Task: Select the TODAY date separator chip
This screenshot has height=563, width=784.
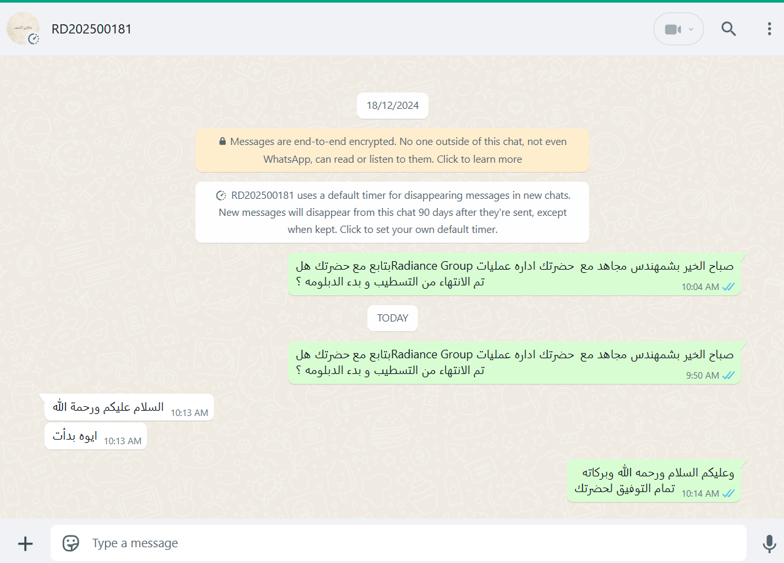Action: tap(392, 318)
